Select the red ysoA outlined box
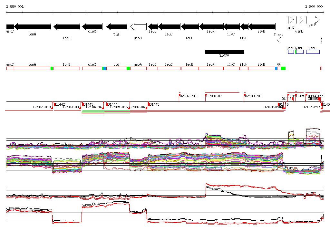330x230 pixels. point(138,68)
